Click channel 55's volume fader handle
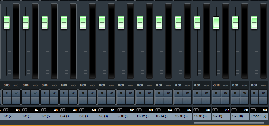The width and height of the screenshot is (269, 126). 178,23
